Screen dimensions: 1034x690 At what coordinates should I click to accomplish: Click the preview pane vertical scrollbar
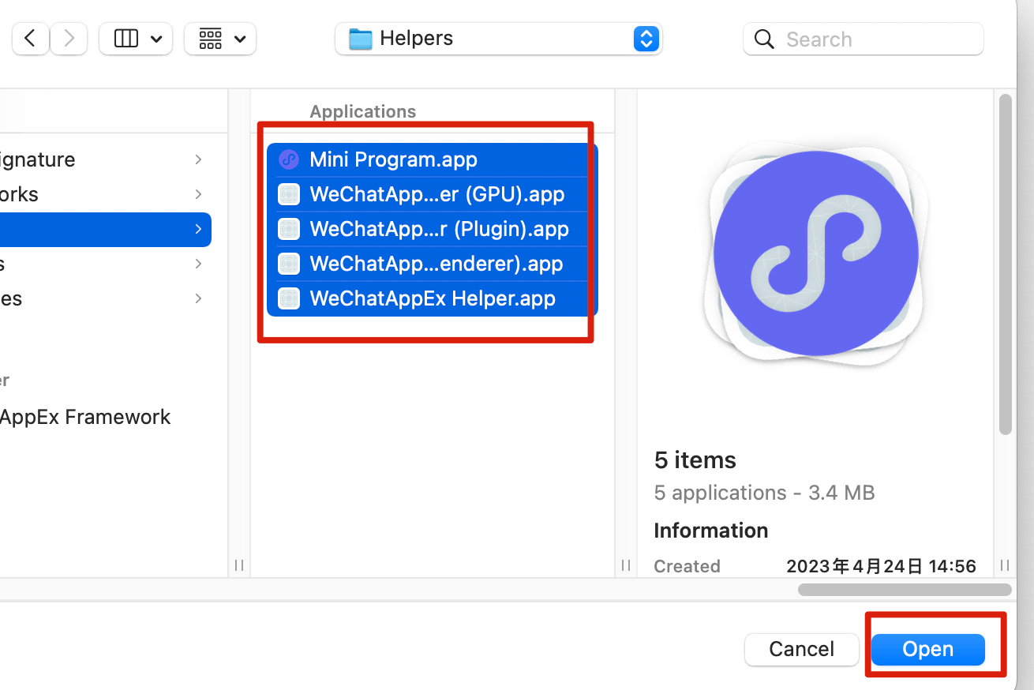(x=1005, y=264)
